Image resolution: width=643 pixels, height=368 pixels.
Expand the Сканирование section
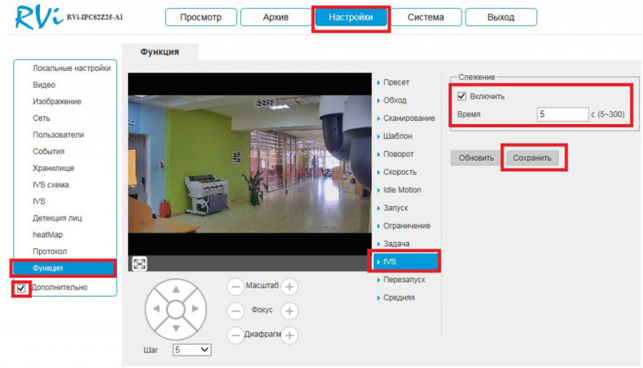[408, 118]
